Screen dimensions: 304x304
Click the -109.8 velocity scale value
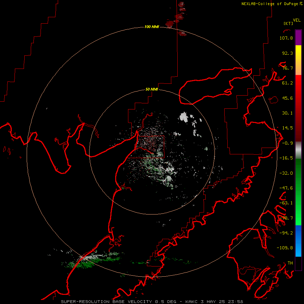tap(285, 248)
